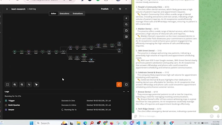Screen dimensions: 222x125
Task: Open the Settings gear on the taskbar
Action: (x=158, y=123)
